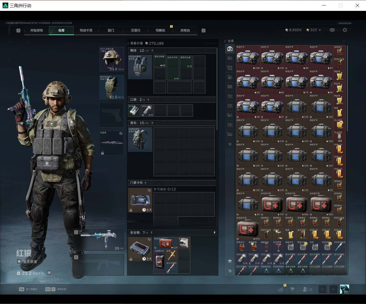Screen dimensions: 366x304
Task: Toggle the 显示装备 checkbox
Action: pos(19,261)
